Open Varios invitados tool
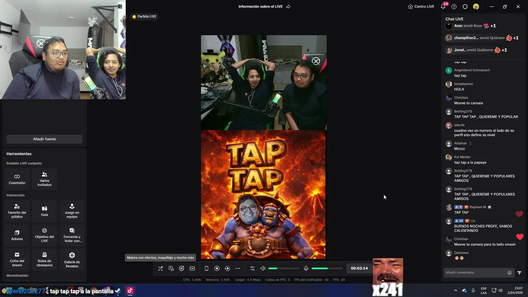The image size is (528, 297). pos(45,179)
